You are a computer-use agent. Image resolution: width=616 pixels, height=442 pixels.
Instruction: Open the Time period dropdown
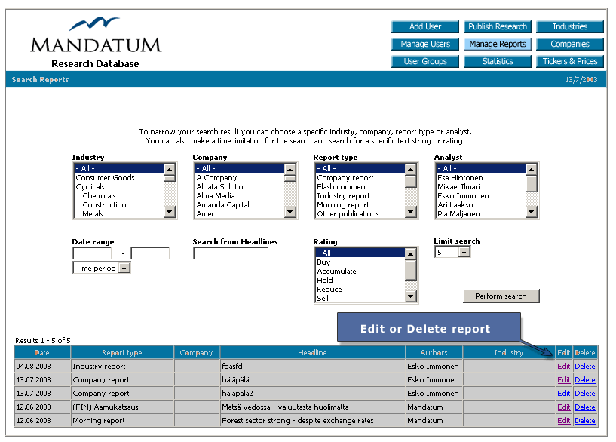coord(101,268)
